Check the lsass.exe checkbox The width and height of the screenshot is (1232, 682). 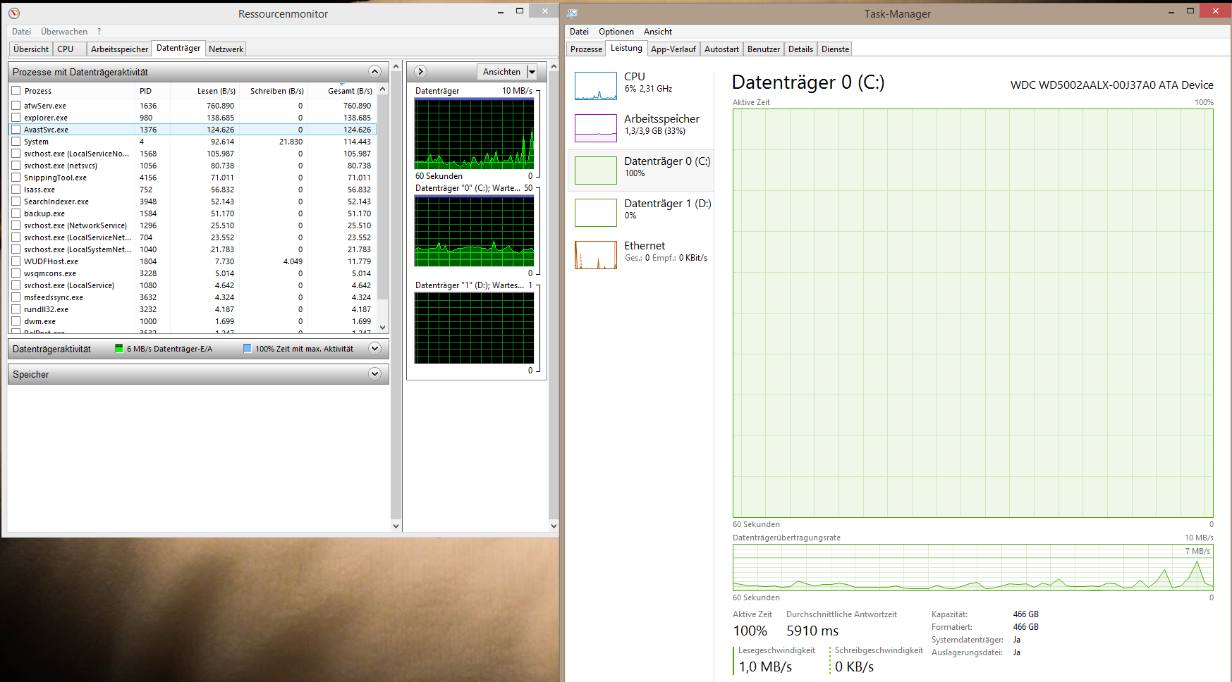[x=16, y=190]
